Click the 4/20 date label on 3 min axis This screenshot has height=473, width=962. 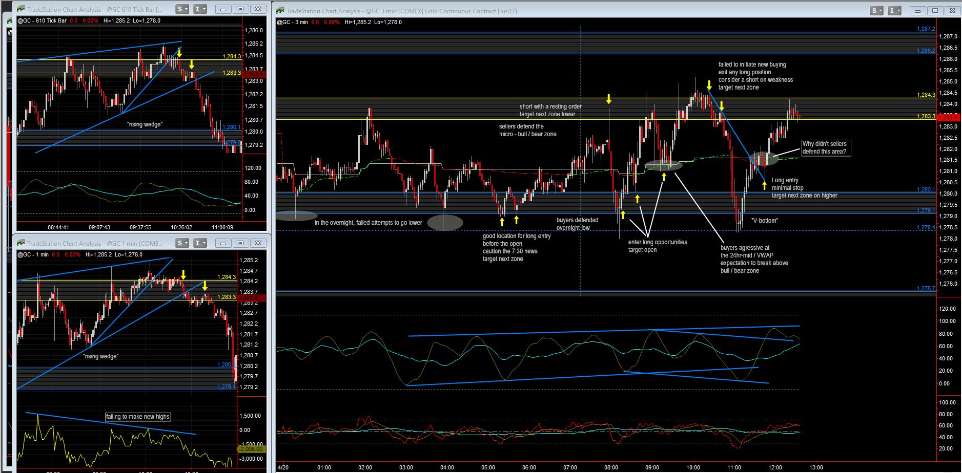coord(283,467)
